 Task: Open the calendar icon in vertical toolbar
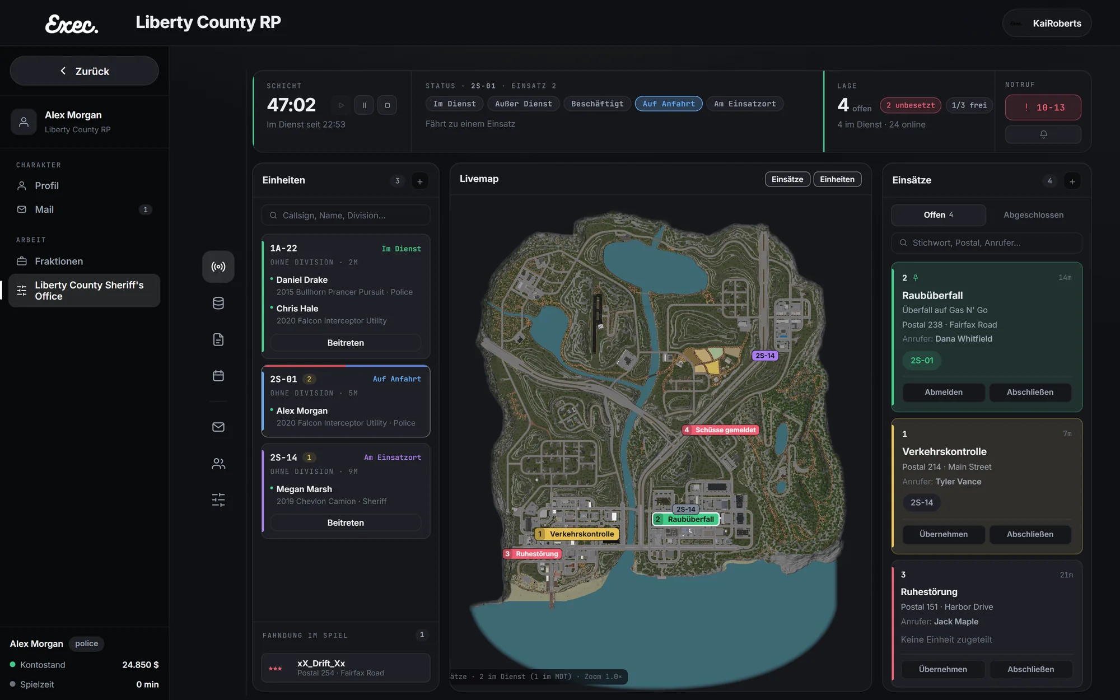click(x=218, y=376)
